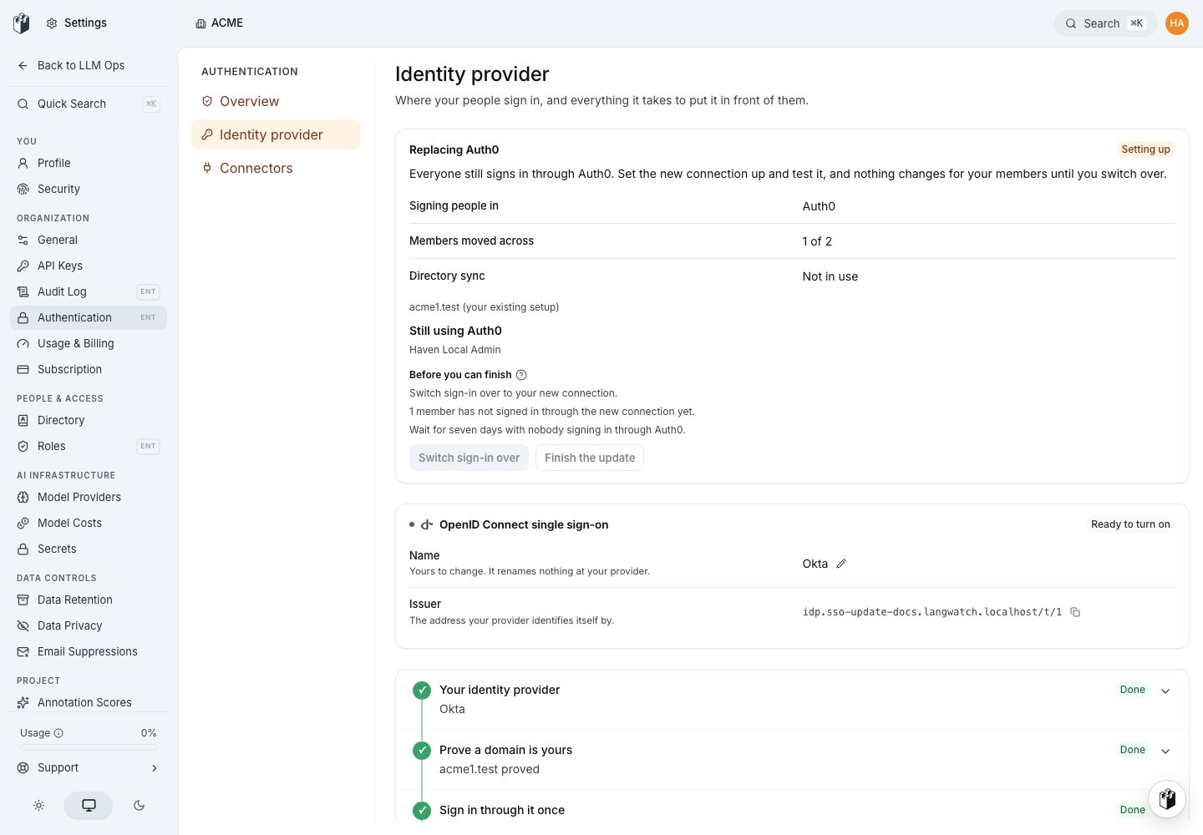The image size is (1203, 835).
Task: Select system theme monitor icon
Action: pyautogui.click(x=89, y=806)
